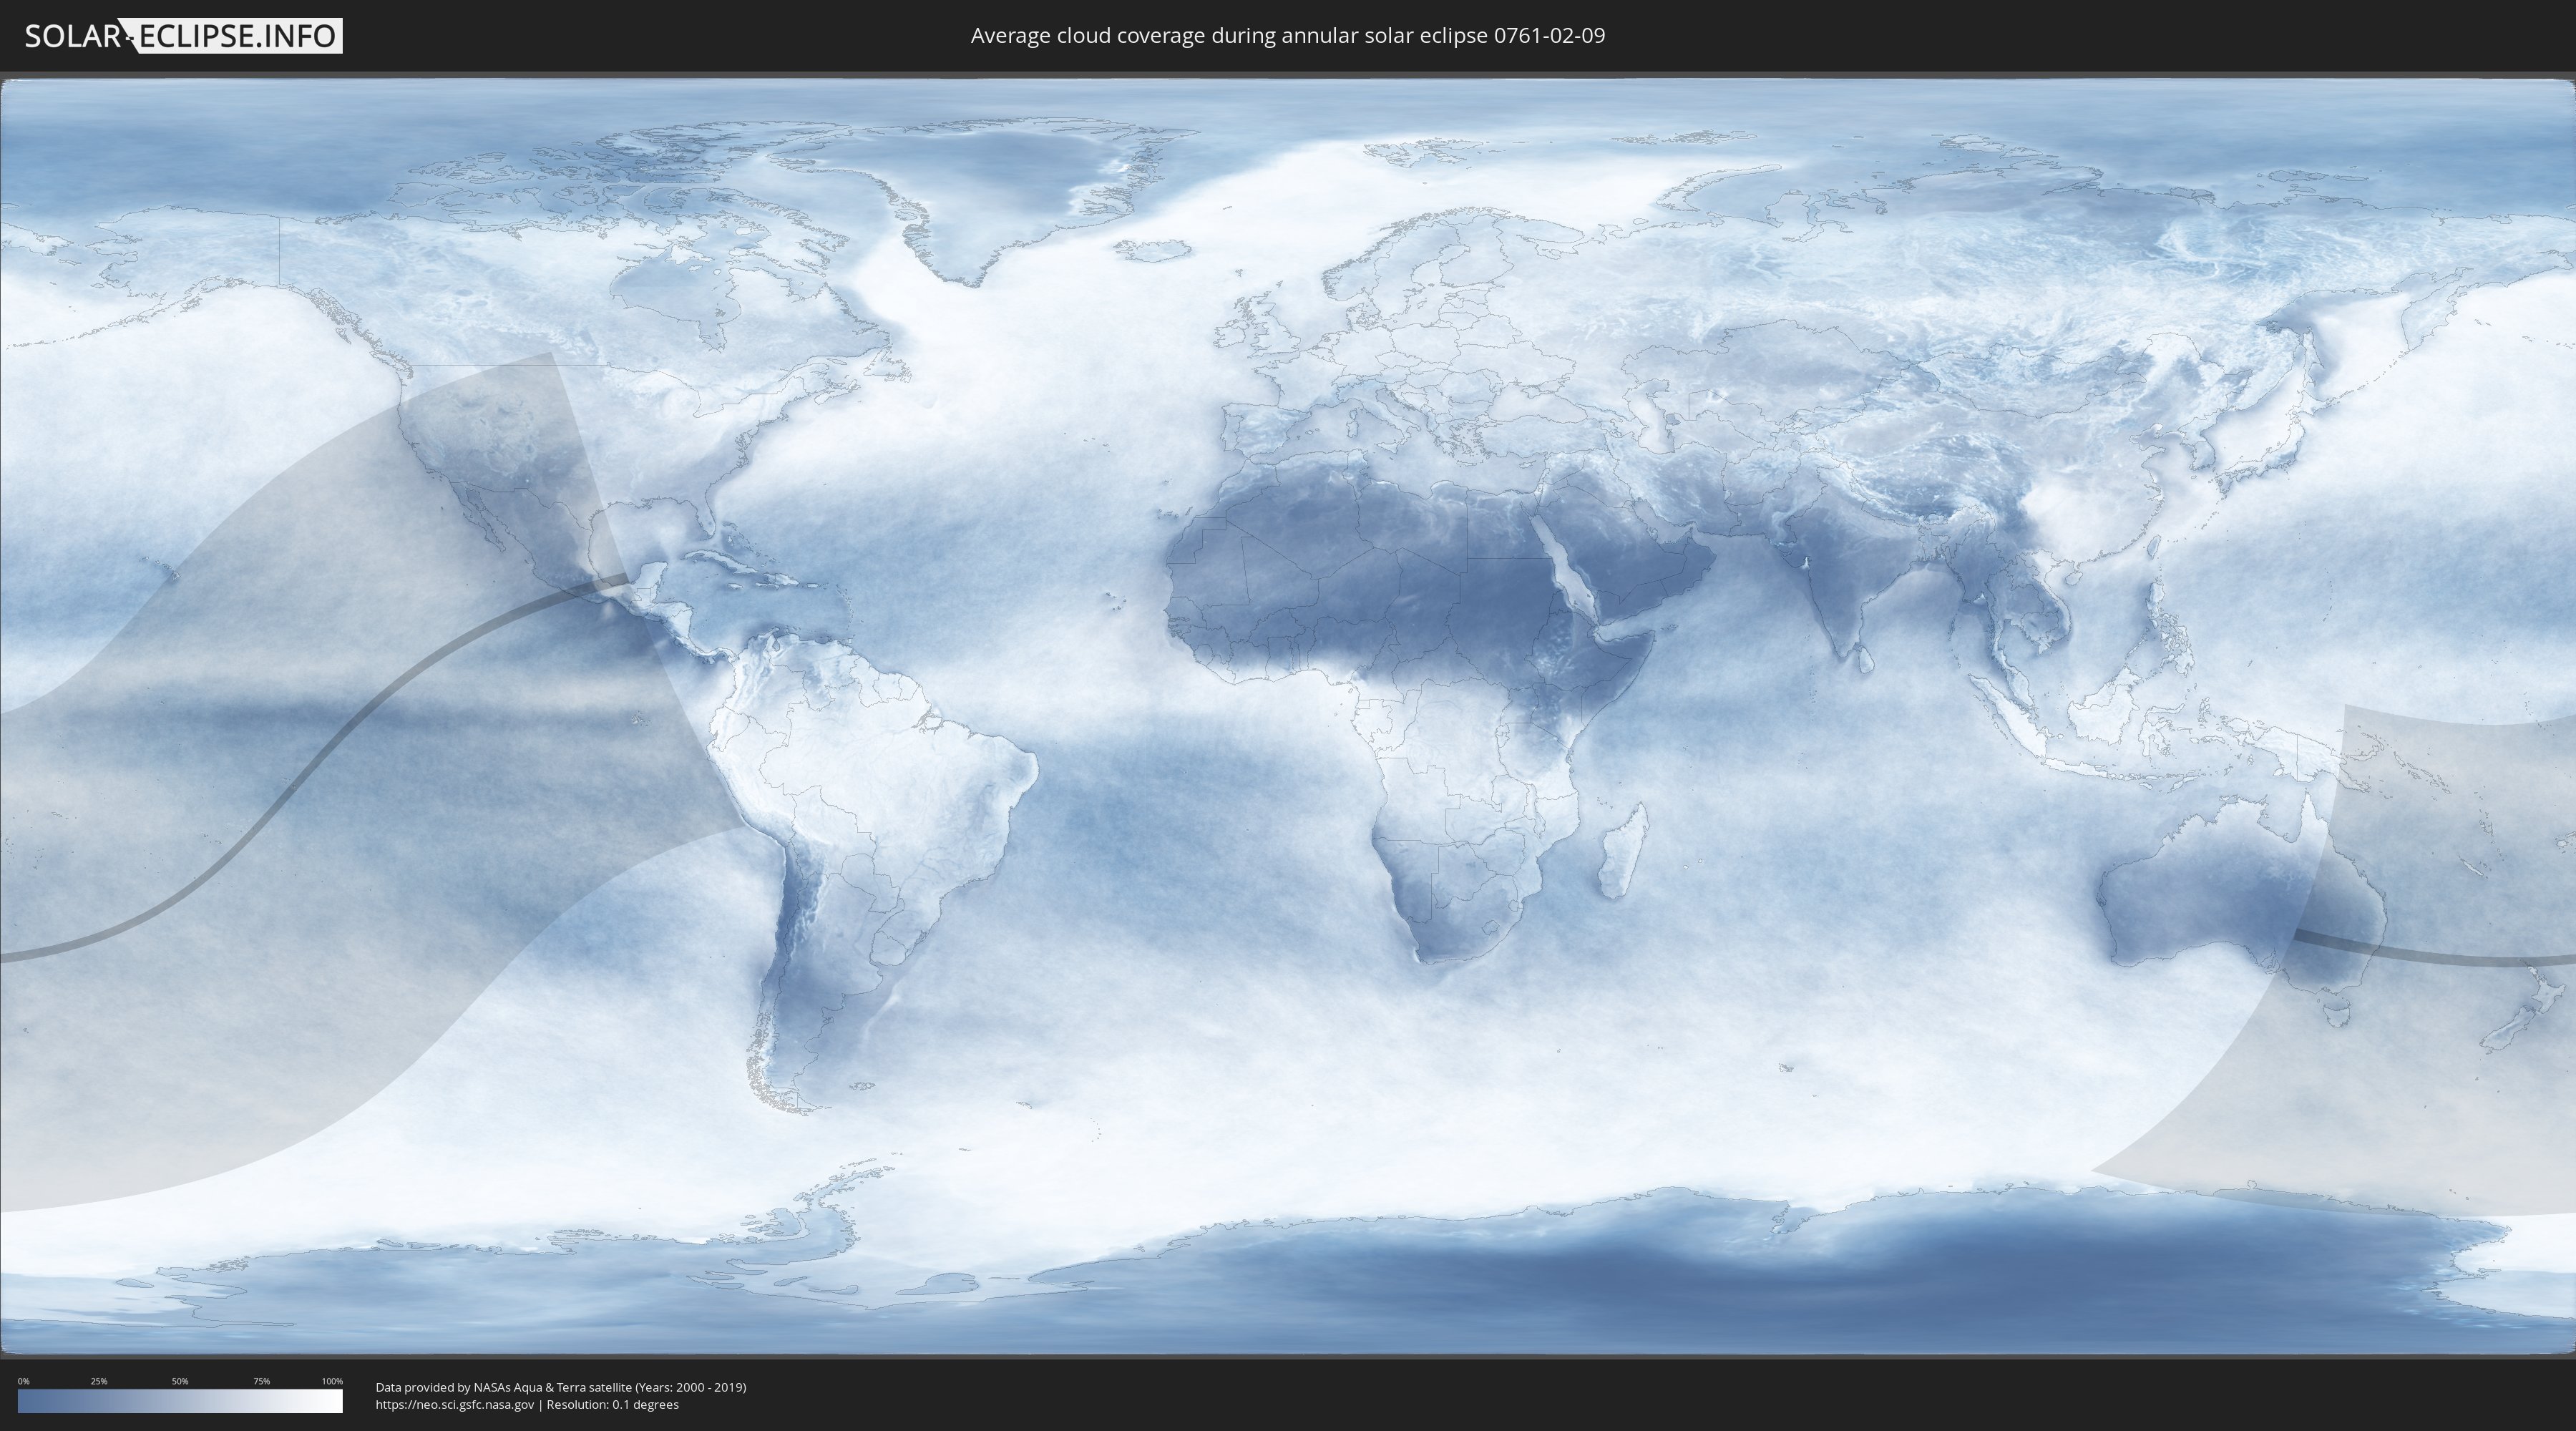Click the '50%' legend label
This screenshot has height=1431, width=2576.
pyautogui.click(x=180, y=1381)
